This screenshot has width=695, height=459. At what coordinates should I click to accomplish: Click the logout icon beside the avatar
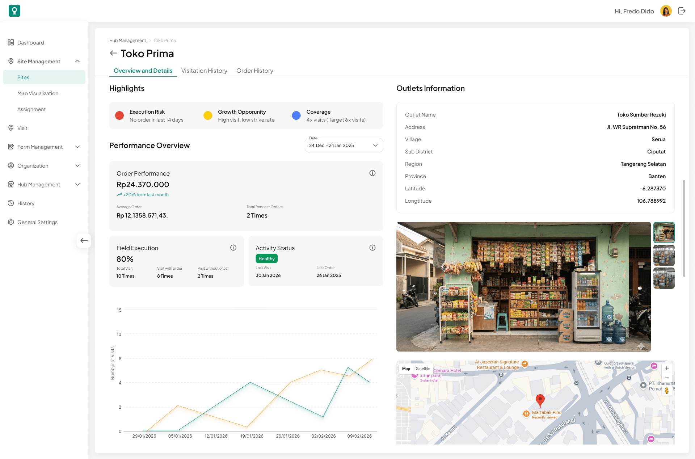682,11
